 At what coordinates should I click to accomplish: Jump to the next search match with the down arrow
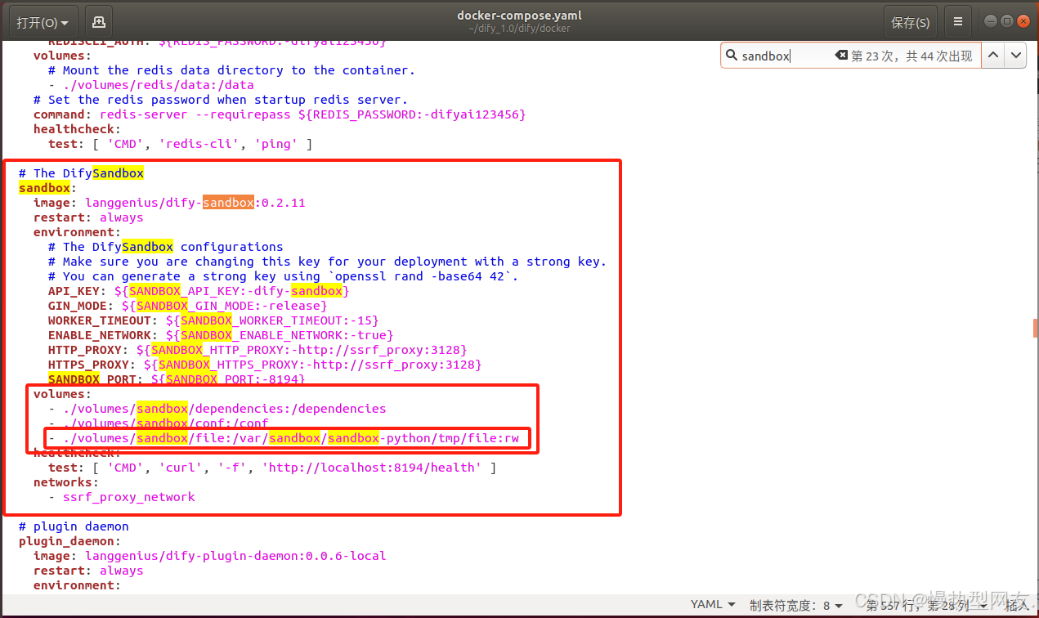(1015, 56)
